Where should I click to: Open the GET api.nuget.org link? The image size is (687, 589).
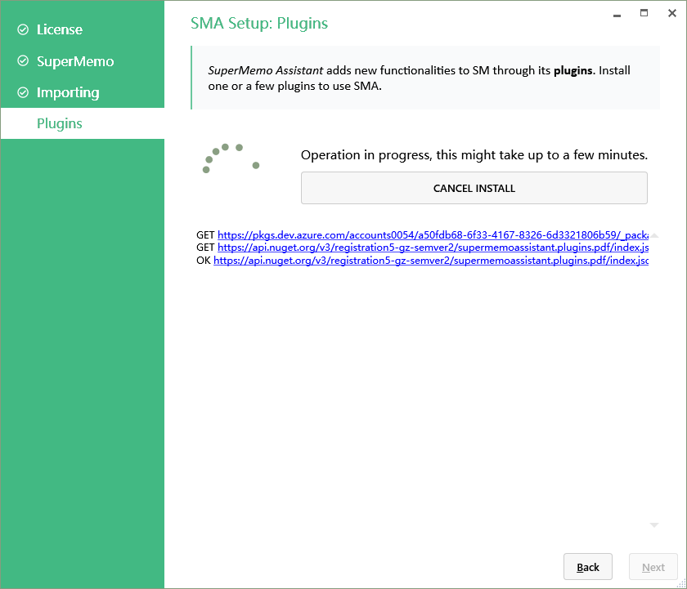pyautogui.click(x=433, y=248)
